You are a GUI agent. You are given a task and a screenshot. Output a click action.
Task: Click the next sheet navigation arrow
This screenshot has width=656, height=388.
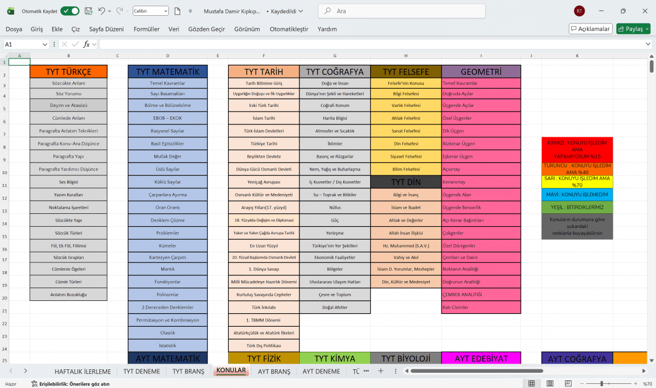coord(26,371)
